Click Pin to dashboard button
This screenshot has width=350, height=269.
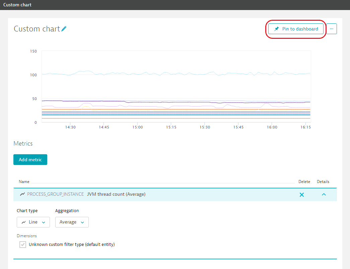296,29
